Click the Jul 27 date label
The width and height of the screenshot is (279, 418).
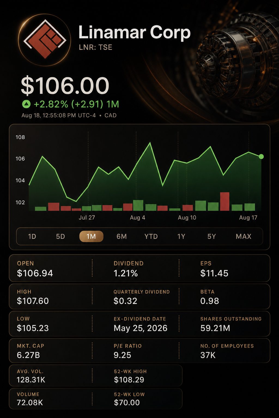(x=87, y=217)
